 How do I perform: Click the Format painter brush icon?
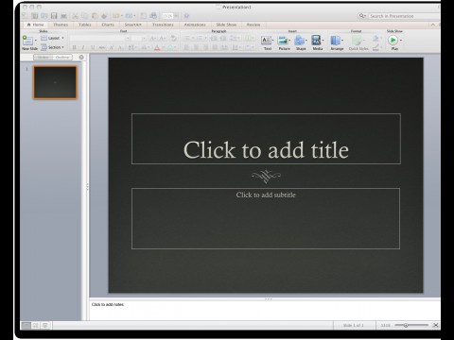pyautogui.click(x=104, y=16)
